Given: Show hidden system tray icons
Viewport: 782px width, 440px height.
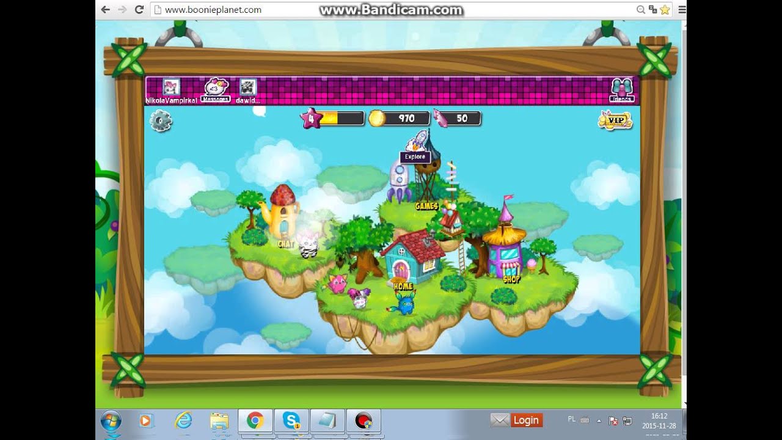Looking at the screenshot, I should [x=599, y=420].
